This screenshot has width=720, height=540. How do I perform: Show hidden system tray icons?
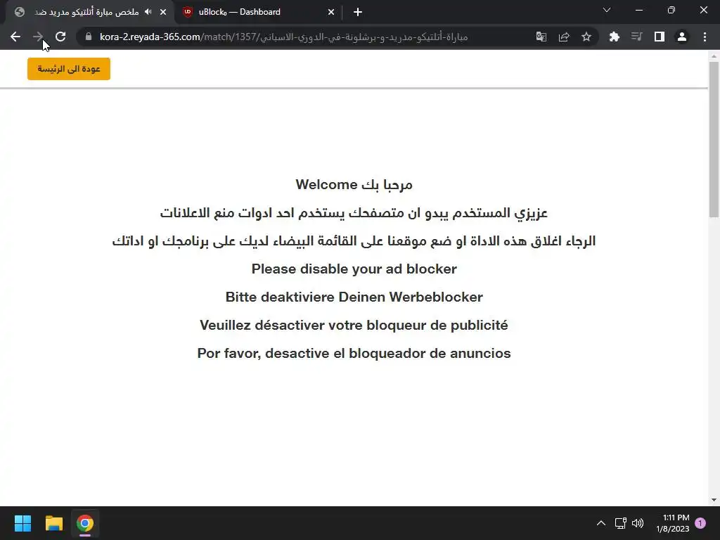click(x=600, y=523)
